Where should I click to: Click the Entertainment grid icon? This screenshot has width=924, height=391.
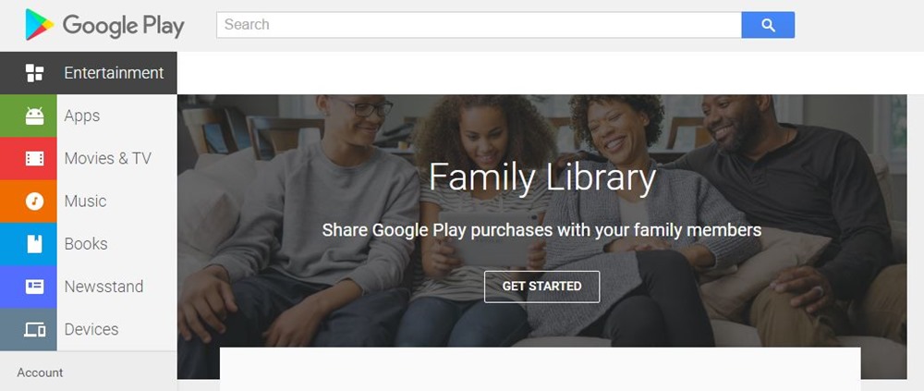pyautogui.click(x=35, y=73)
